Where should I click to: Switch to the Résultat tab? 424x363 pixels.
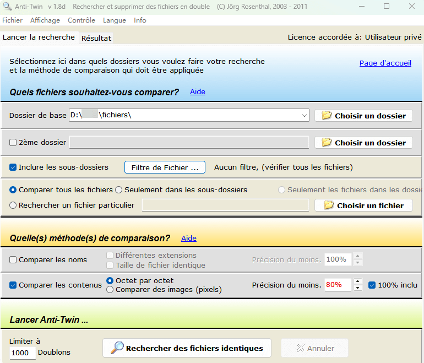[96, 38]
